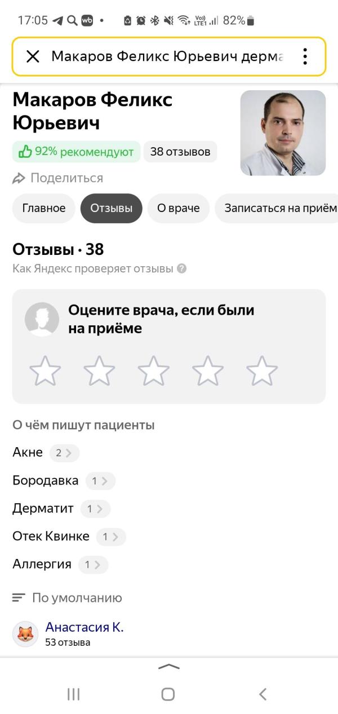Click the question mark help icon
The height and width of the screenshot is (714, 338).
181,268
